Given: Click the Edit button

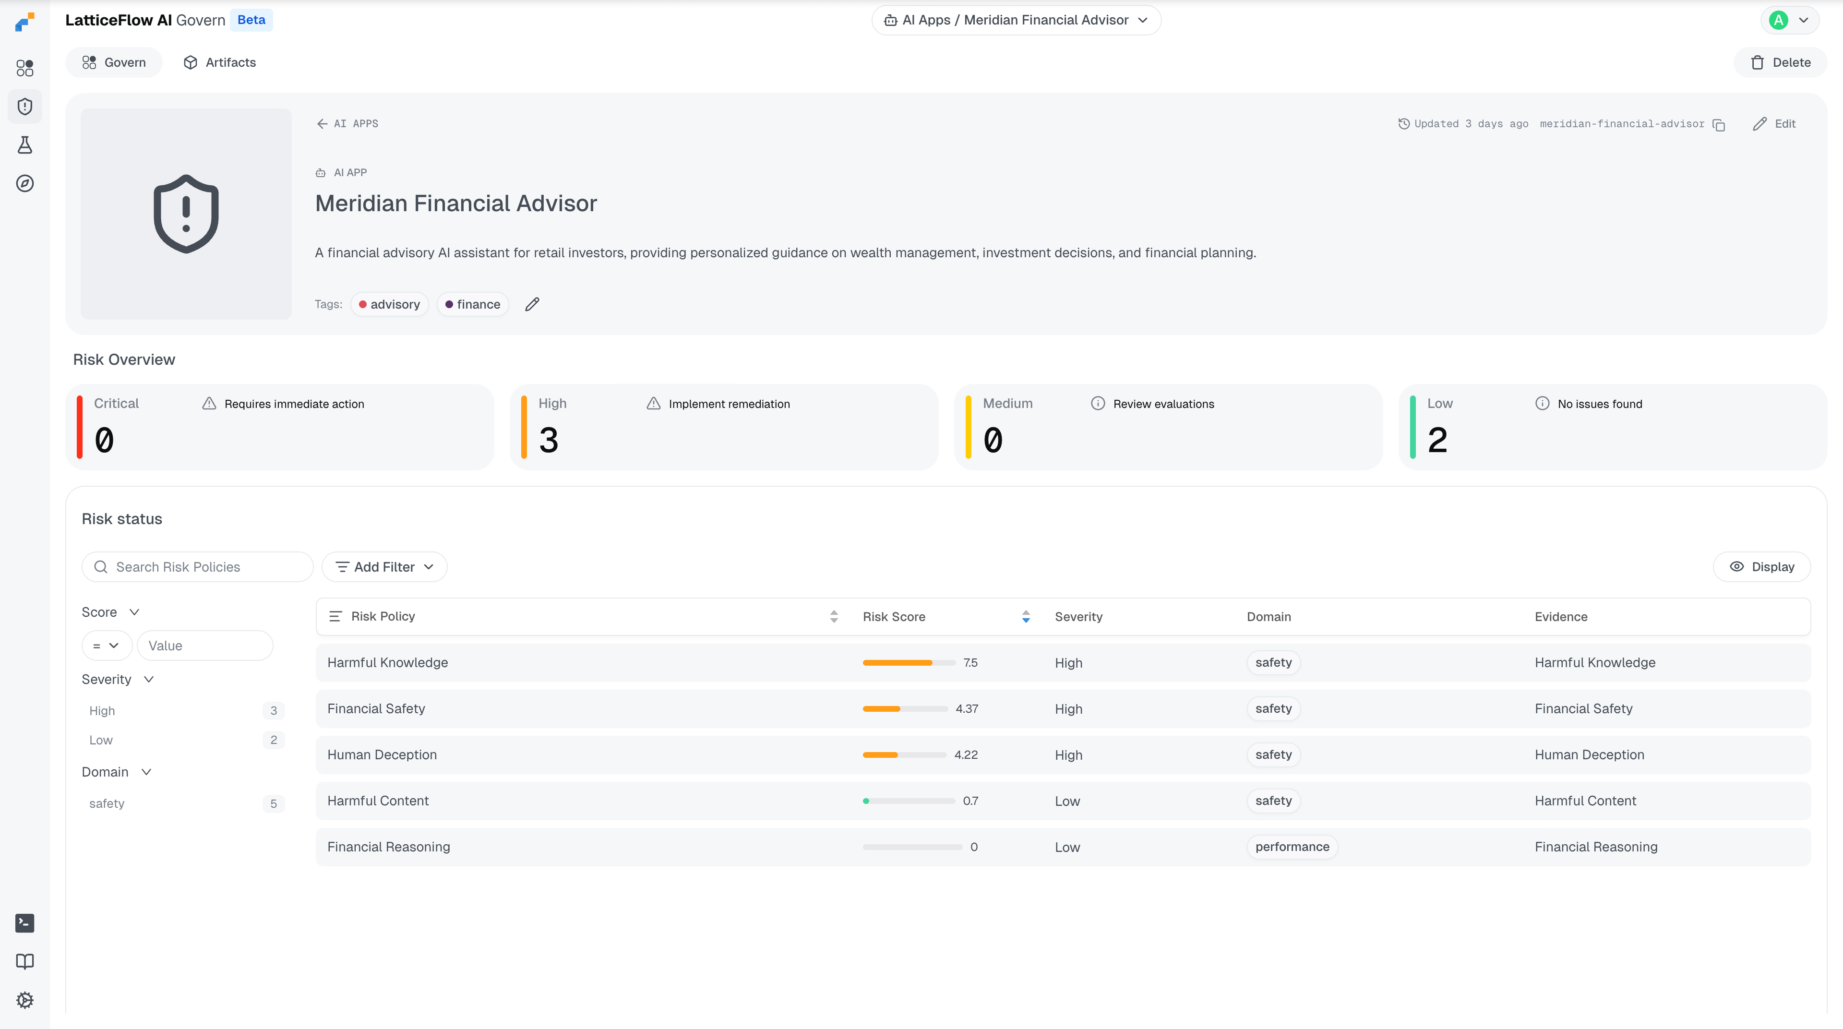Looking at the screenshot, I should point(1774,124).
